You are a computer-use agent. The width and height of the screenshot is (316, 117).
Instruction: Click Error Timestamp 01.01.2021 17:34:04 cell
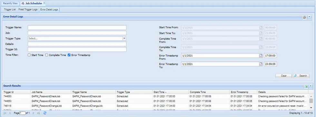tap(243, 105)
